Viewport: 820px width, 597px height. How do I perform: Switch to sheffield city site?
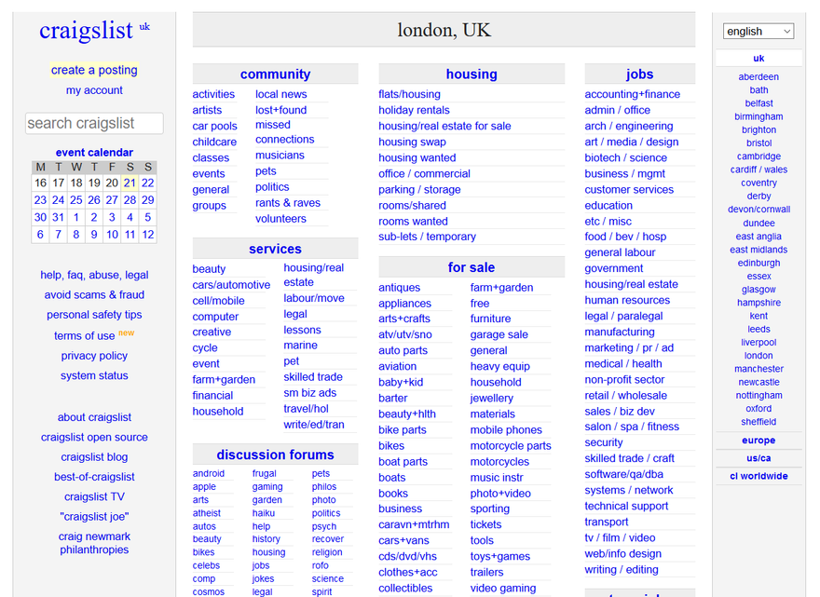pos(758,422)
